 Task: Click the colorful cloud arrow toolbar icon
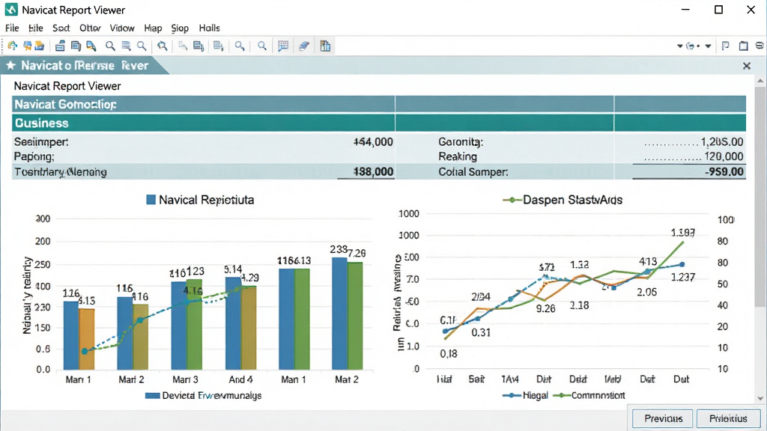pos(13,46)
